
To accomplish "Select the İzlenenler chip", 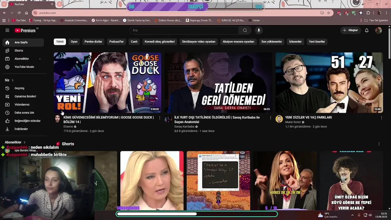I will [295, 42].
